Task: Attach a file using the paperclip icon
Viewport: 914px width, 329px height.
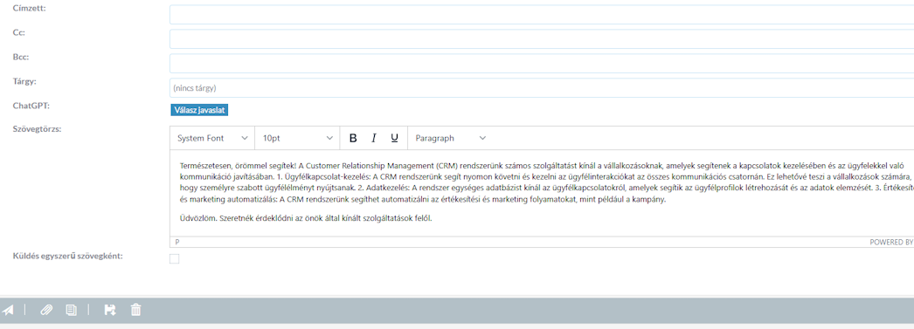Action: [46, 310]
